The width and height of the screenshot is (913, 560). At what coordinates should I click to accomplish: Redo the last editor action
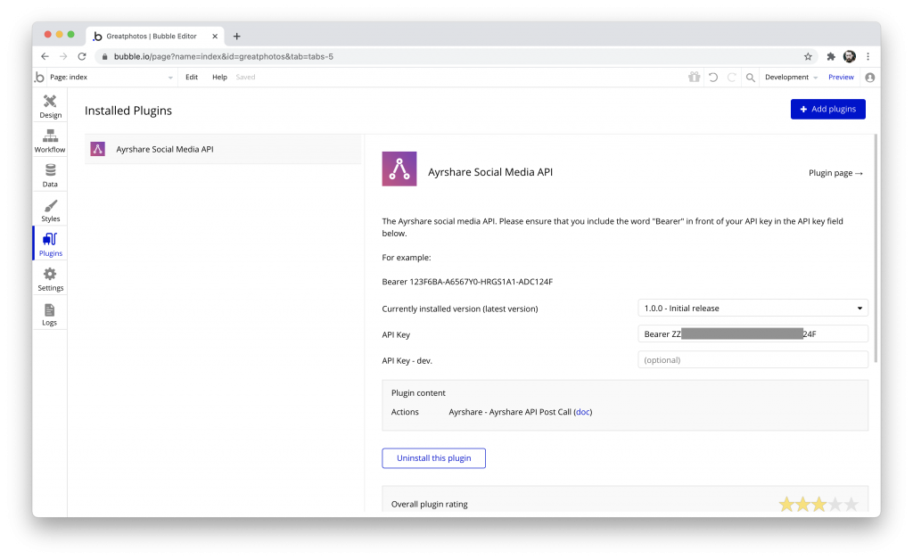(732, 77)
